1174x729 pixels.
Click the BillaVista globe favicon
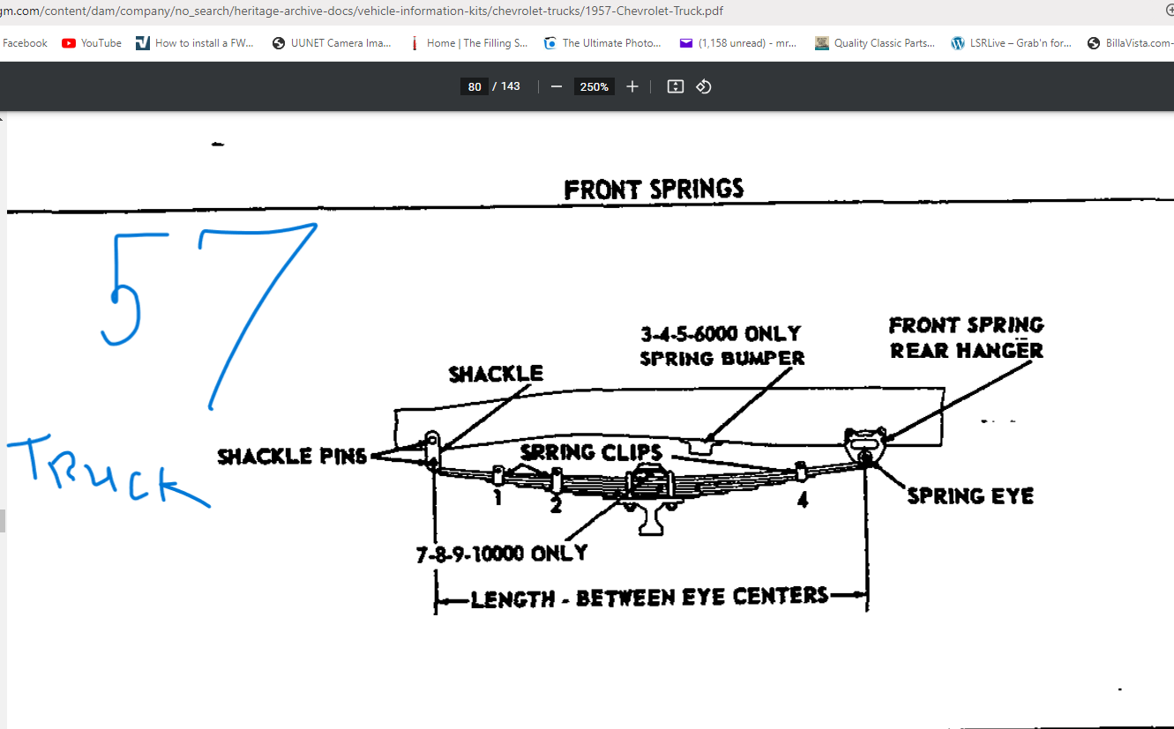(x=1094, y=43)
